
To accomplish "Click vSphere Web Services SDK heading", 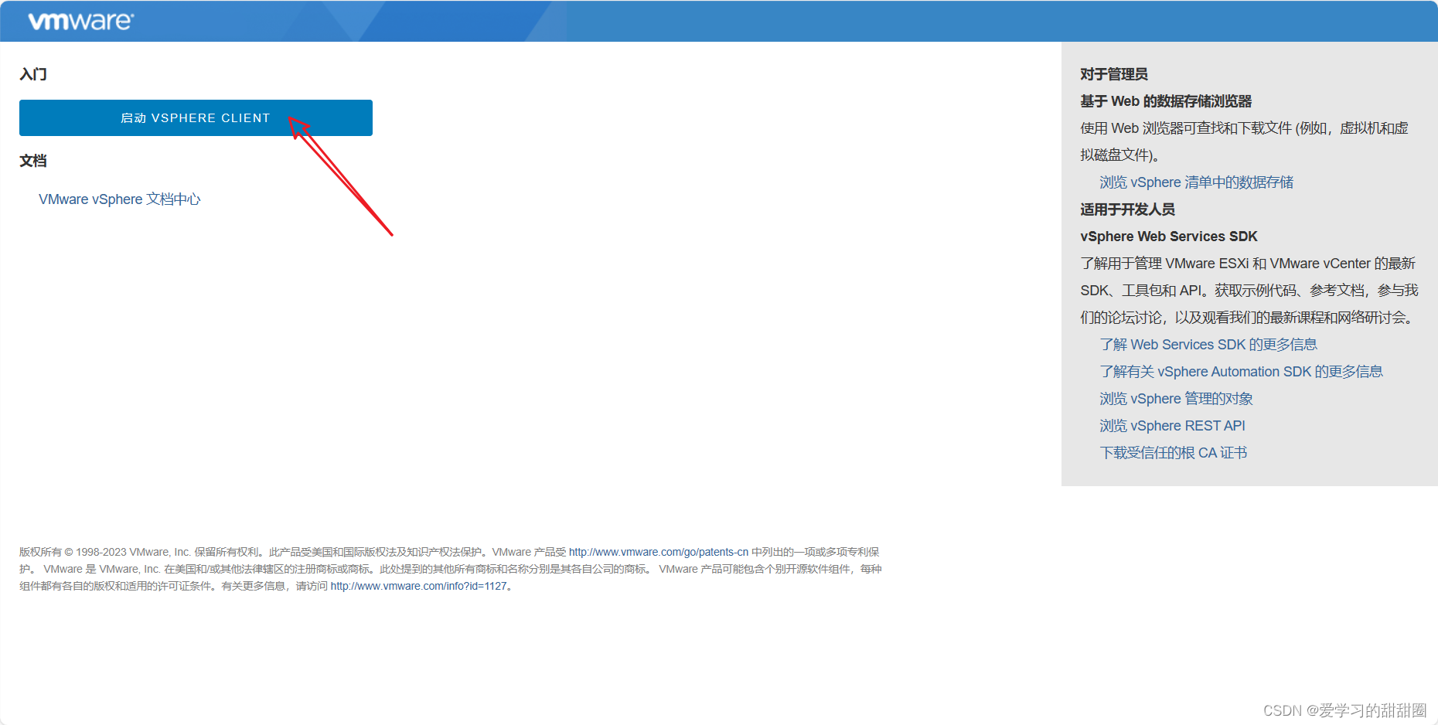I will [x=1168, y=237].
